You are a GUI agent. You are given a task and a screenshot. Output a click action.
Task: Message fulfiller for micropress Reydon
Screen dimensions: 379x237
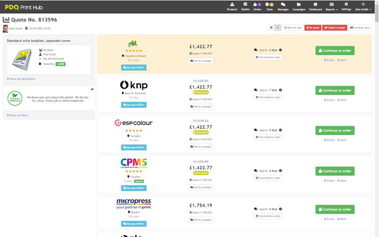pyautogui.click(x=134, y=223)
